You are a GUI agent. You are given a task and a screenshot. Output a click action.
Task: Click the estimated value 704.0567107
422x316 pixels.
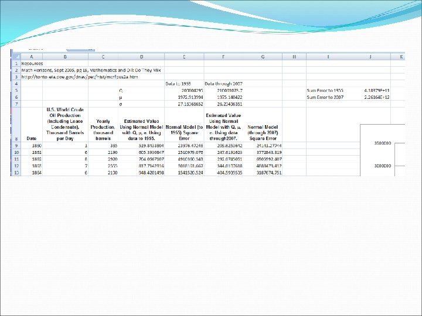[151, 159]
